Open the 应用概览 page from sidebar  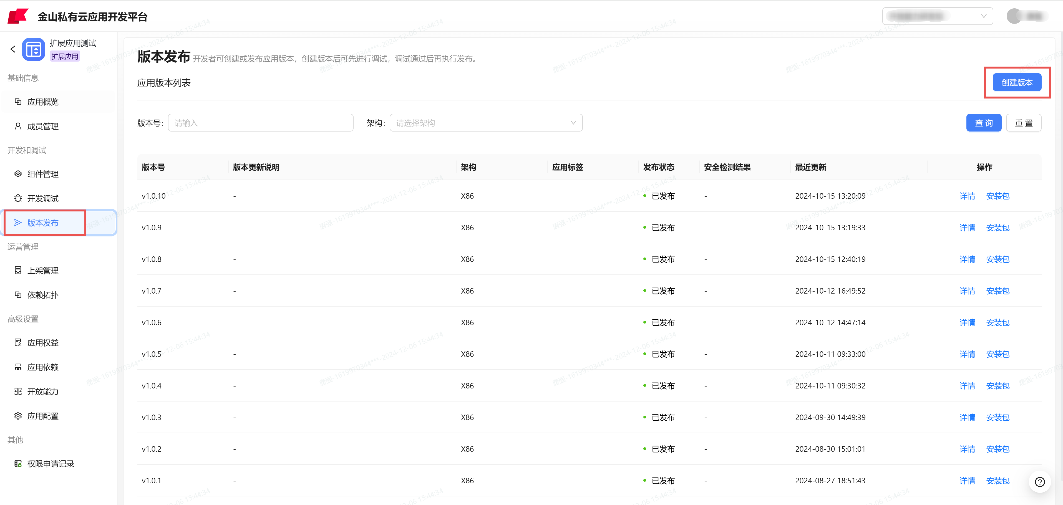pyautogui.click(x=43, y=102)
